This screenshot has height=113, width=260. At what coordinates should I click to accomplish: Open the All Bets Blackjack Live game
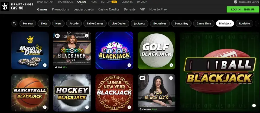pos(72,50)
